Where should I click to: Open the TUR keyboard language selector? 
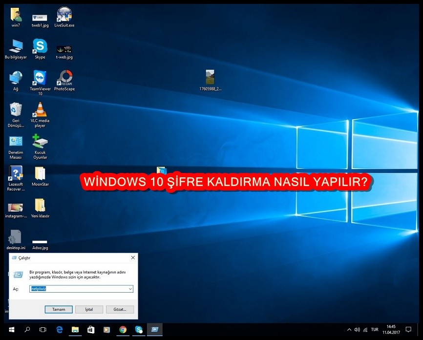pyautogui.click(x=375, y=330)
